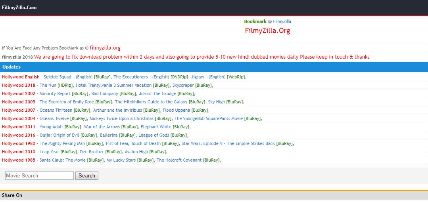The width and height of the screenshot is (428, 202).
Task: Open Ballerina movie link
Action: [109, 135]
